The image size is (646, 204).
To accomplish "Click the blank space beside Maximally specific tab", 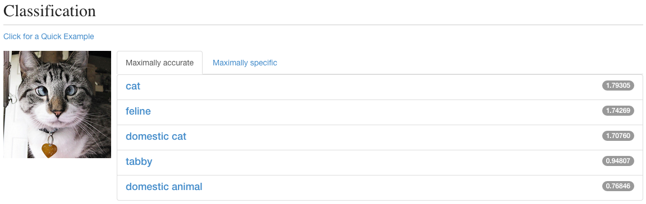I will click(461, 63).
